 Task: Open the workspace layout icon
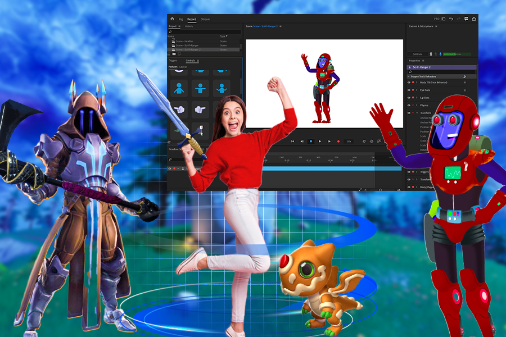pyautogui.click(x=444, y=19)
